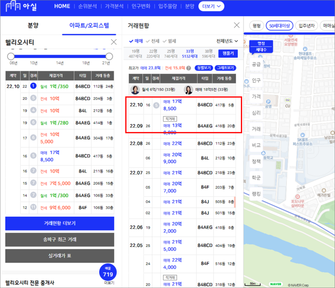Open the 학군 map side menu

tap(256, 178)
